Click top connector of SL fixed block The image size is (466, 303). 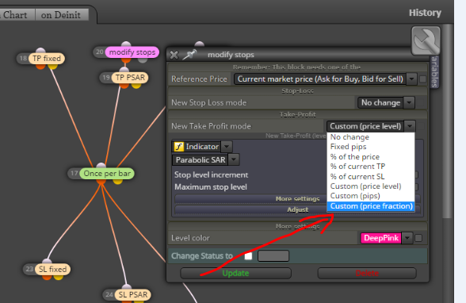click(x=47, y=262)
